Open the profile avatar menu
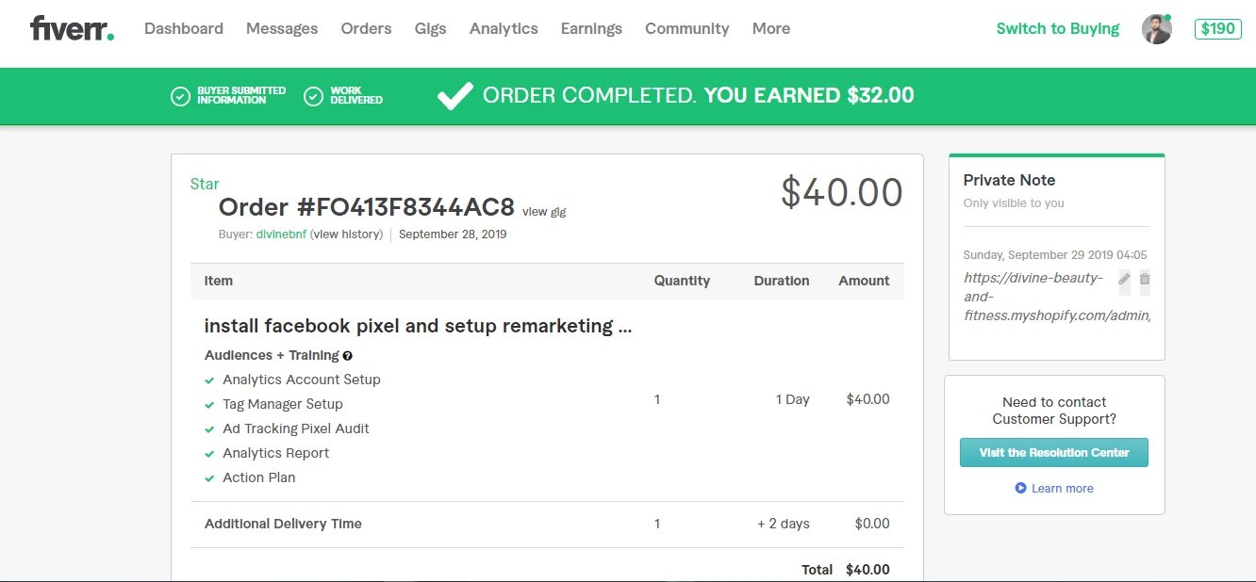The image size is (1256, 582). click(x=1156, y=29)
